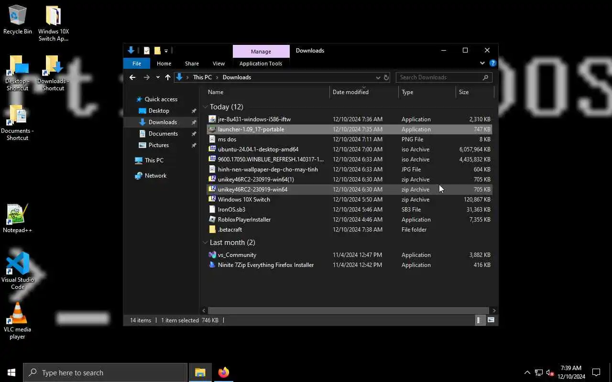Open the File menu tab
Screen dimensions: 612x382
pos(137,64)
